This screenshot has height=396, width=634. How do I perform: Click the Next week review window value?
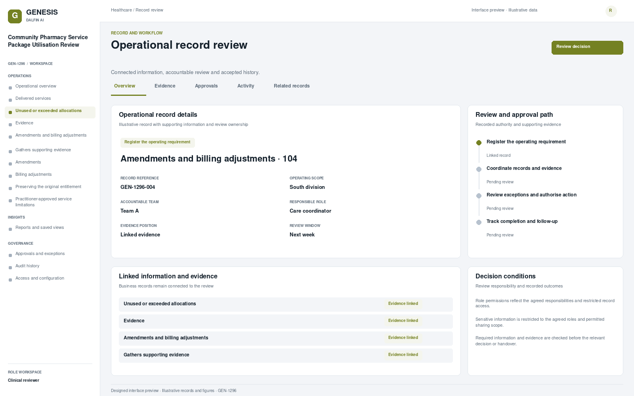coord(302,235)
